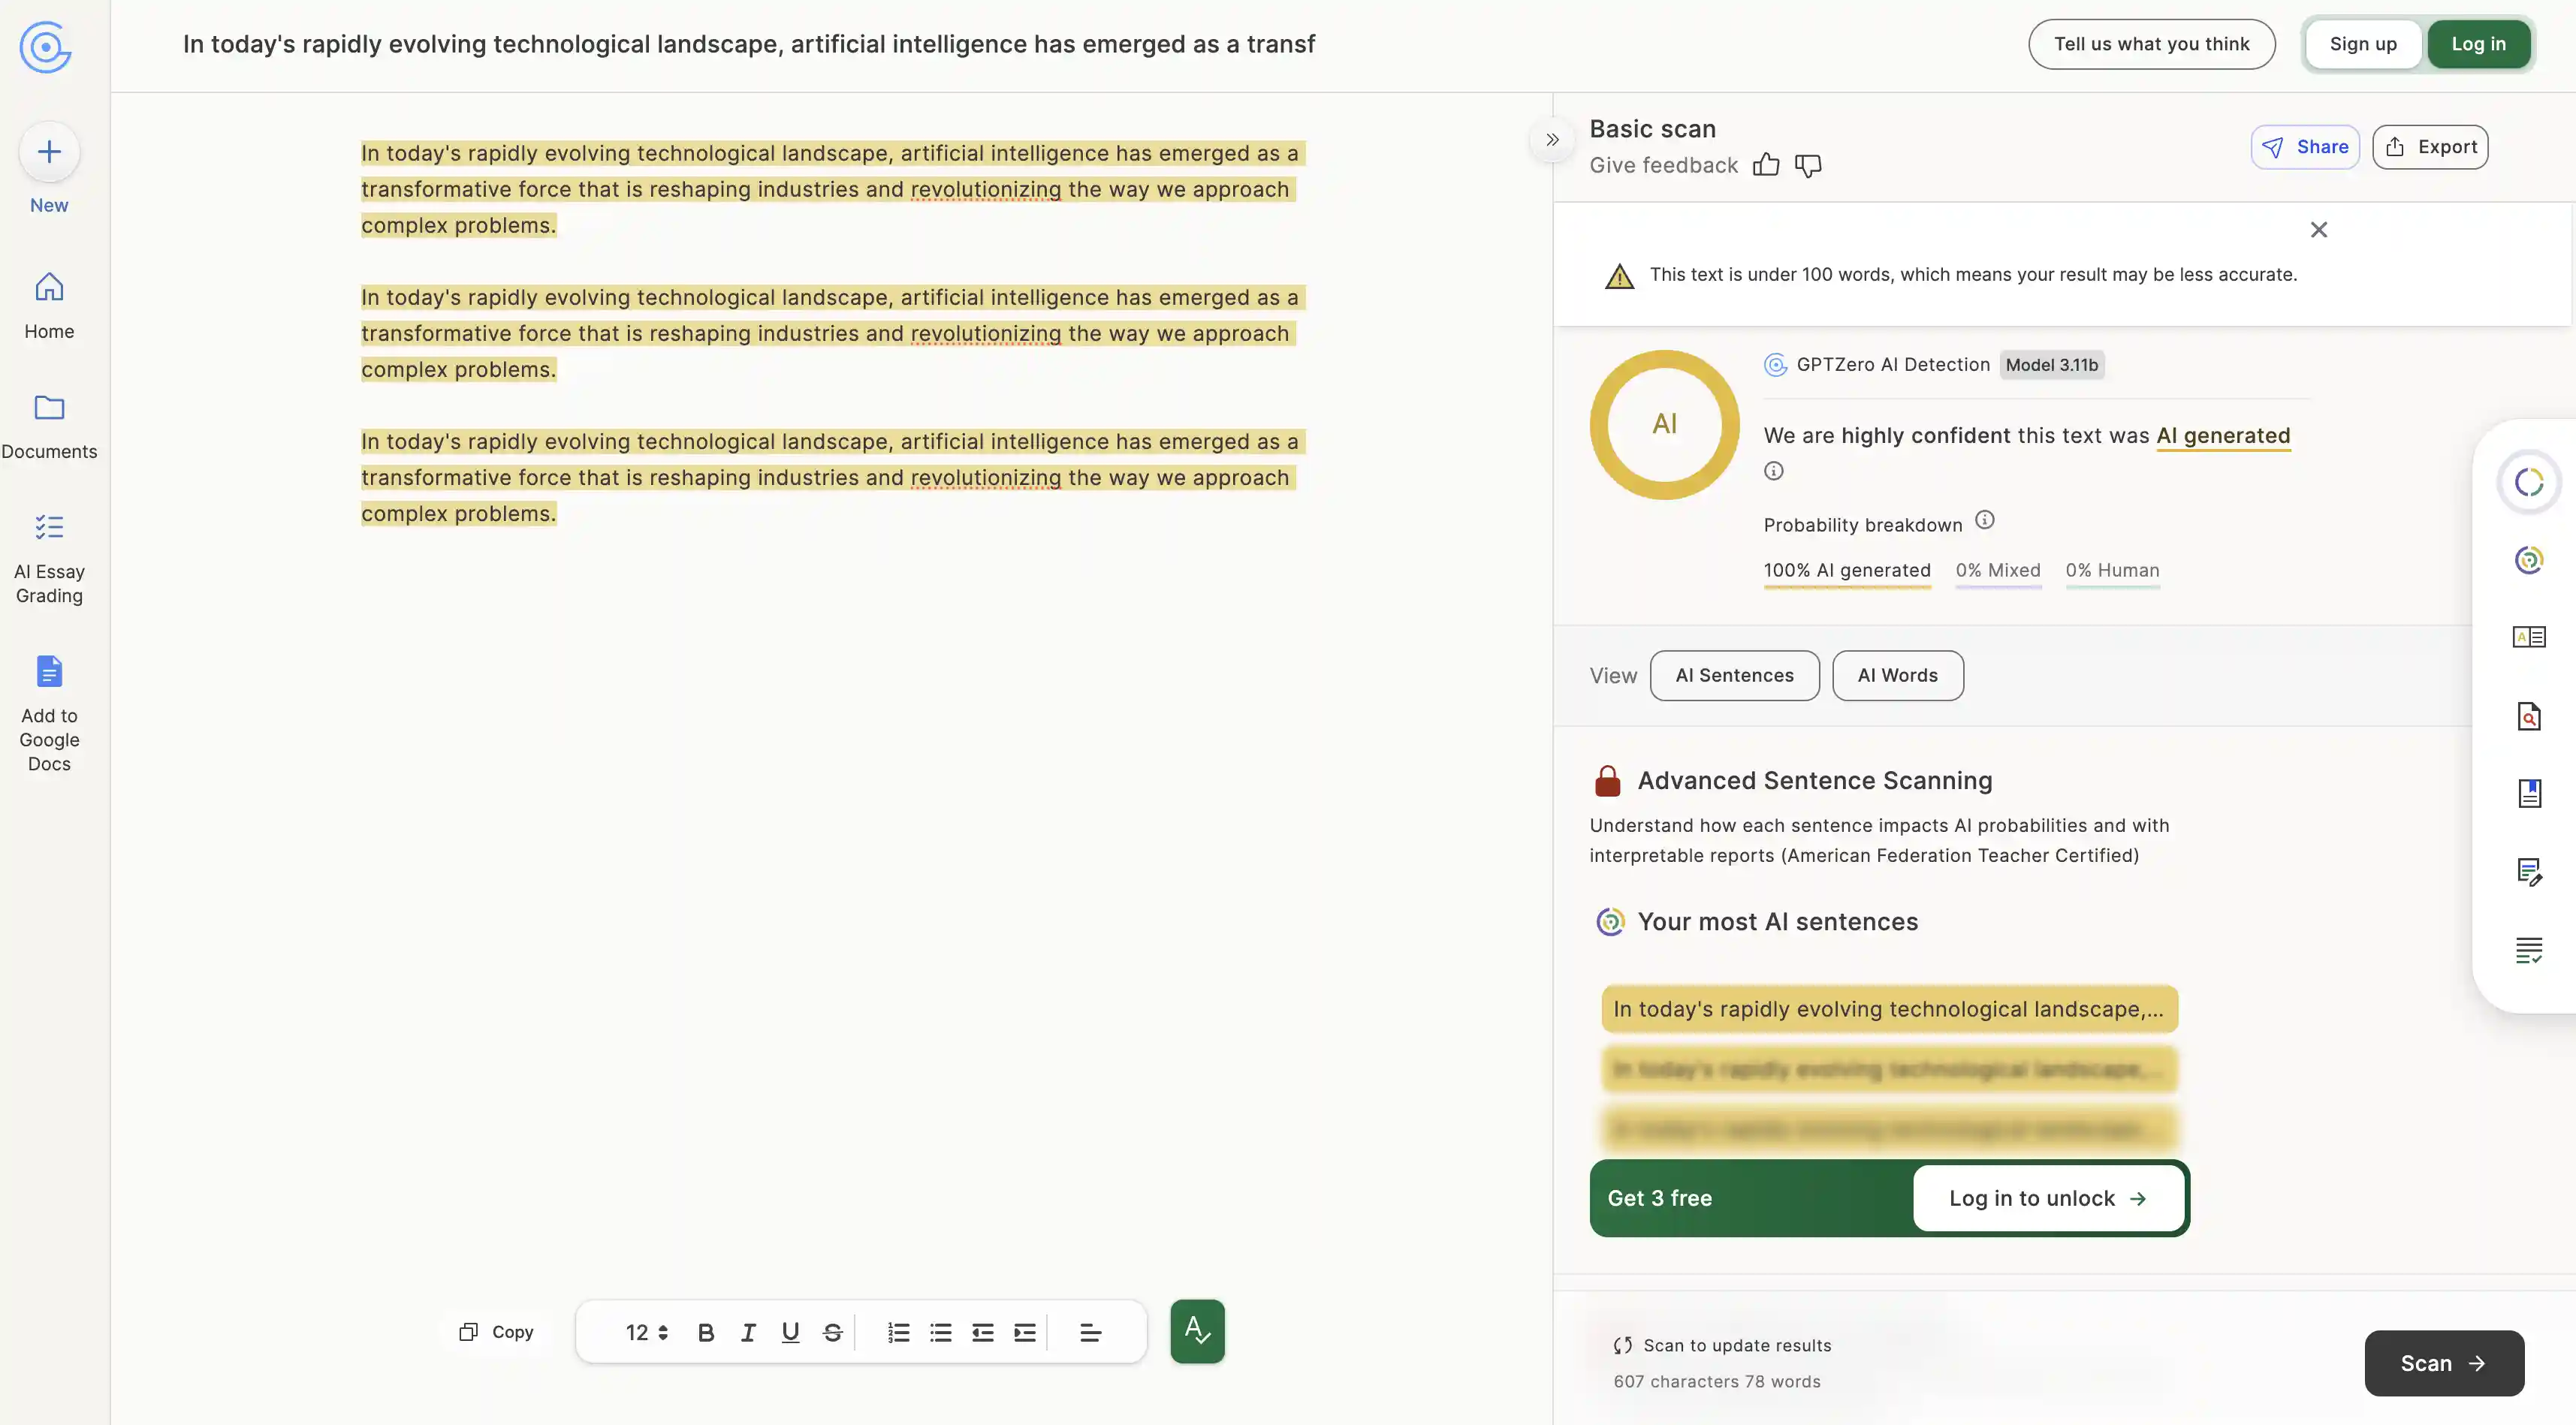Select Add to Google Docs

pyautogui.click(x=49, y=713)
